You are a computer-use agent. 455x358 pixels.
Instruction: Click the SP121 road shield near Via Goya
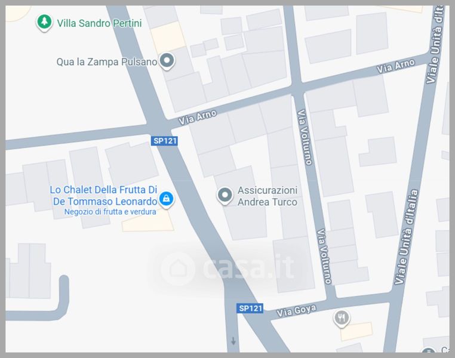pyautogui.click(x=250, y=308)
